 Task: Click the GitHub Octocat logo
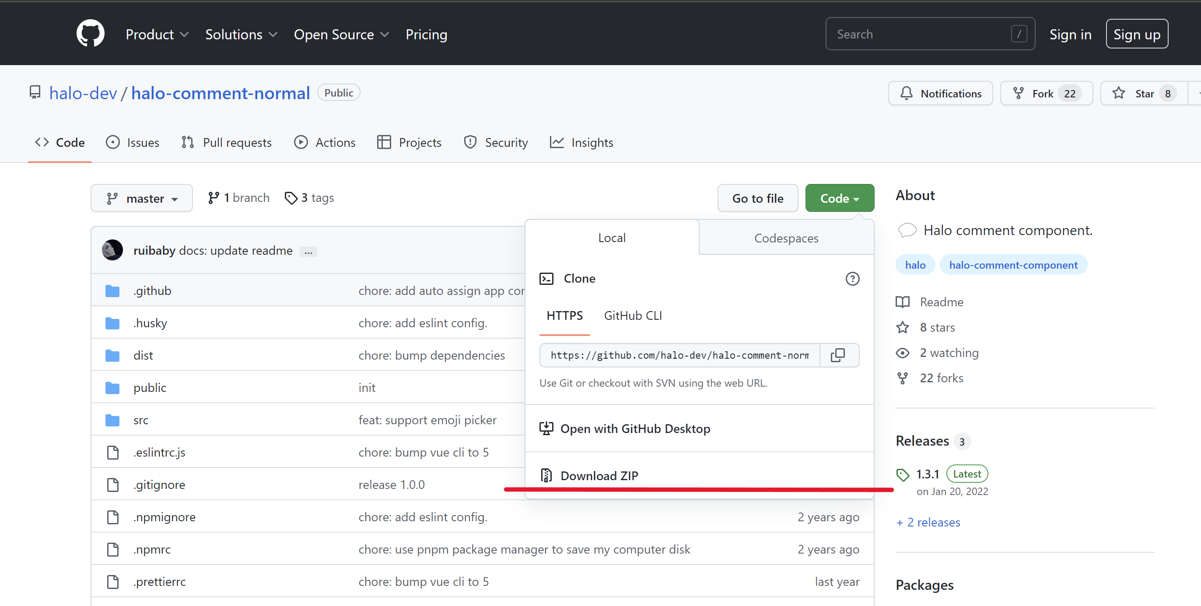click(x=91, y=34)
